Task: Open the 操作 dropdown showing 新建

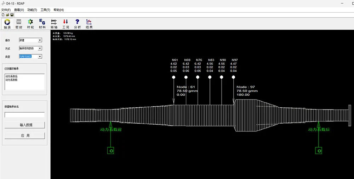Action: coord(30,40)
